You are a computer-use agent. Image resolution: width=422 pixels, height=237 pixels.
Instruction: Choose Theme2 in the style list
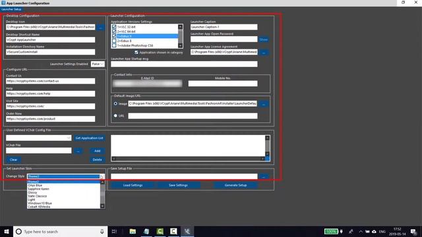(63, 182)
